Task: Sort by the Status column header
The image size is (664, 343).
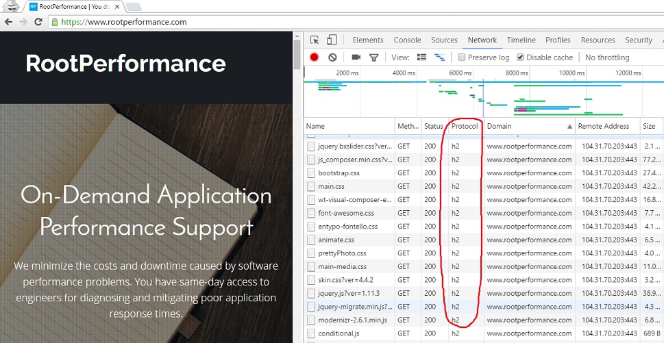Action: tap(434, 126)
